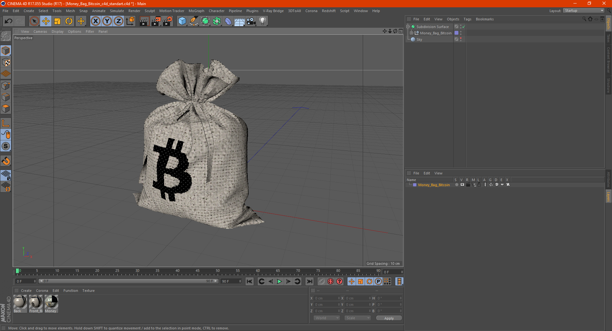Open Edit Render Settings
This screenshot has height=331, width=612.
pyautogui.click(x=168, y=21)
